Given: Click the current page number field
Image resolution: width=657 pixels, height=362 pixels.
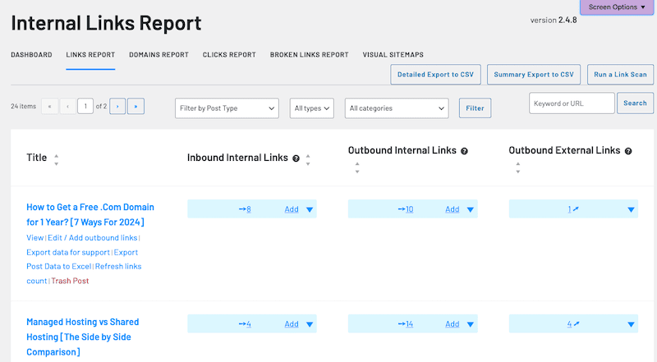Looking at the screenshot, I should coord(85,107).
